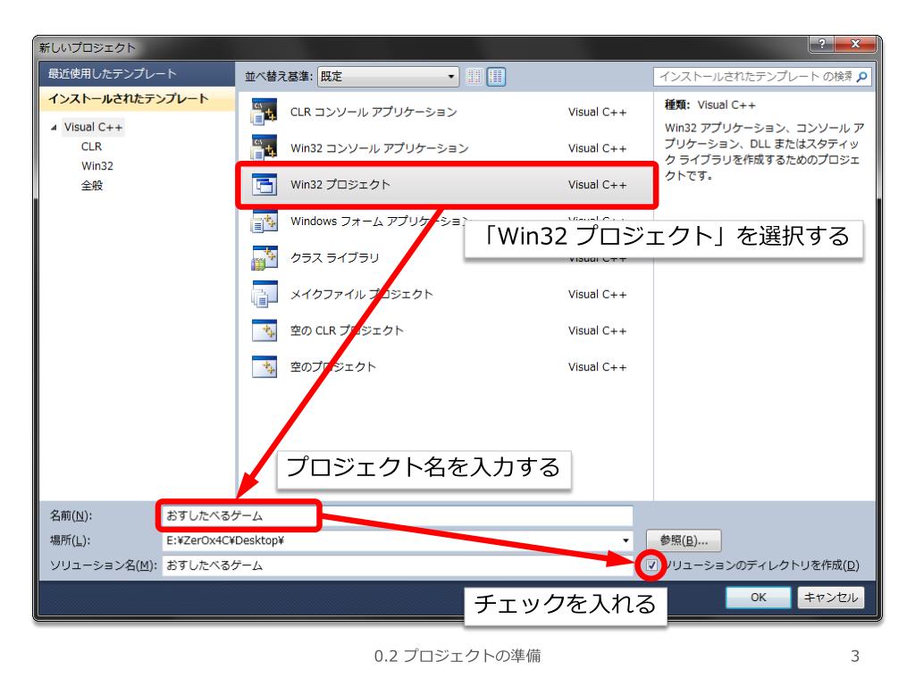915x686 pixels.
Task: Click the 名前 project name field
Action: point(397,515)
